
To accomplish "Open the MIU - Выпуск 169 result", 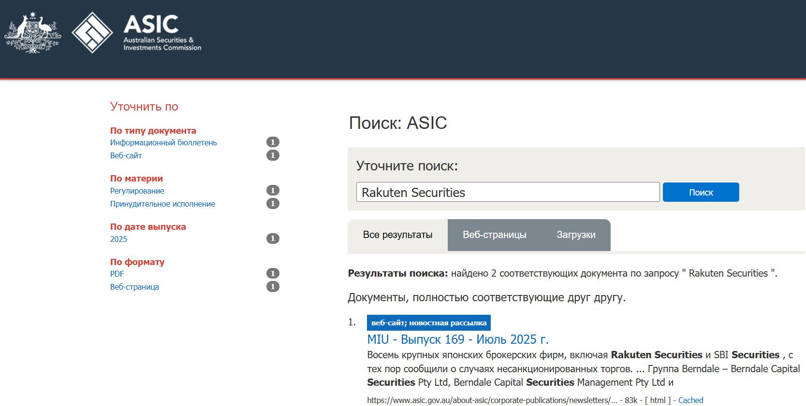I will coord(457,339).
